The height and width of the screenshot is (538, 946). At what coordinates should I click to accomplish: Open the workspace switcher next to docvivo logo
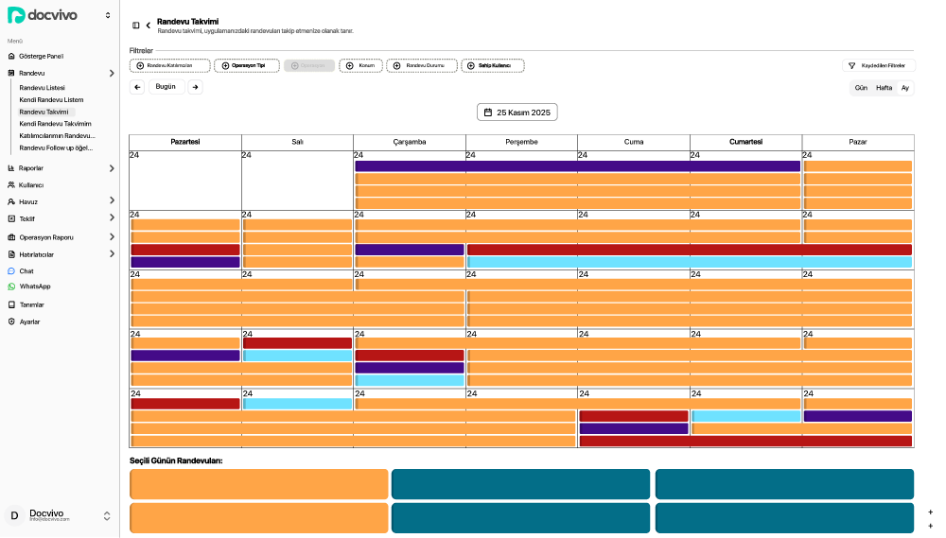[x=108, y=15]
